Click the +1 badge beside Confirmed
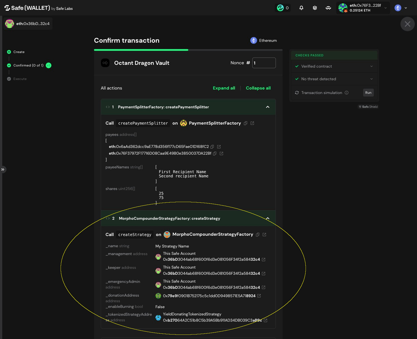The image size is (417, 339). (x=49, y=65)
